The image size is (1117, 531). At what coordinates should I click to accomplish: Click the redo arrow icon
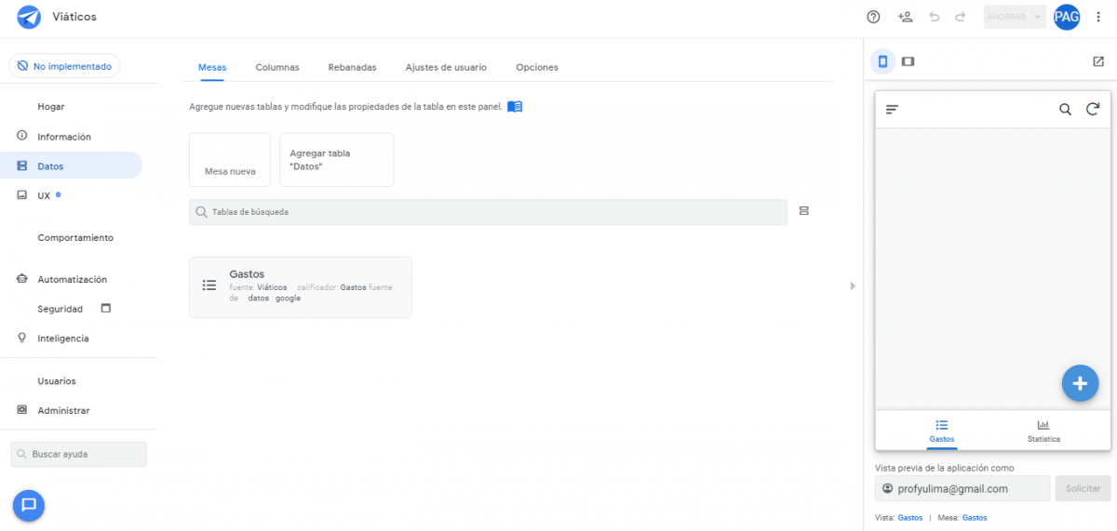click(961, 17)
